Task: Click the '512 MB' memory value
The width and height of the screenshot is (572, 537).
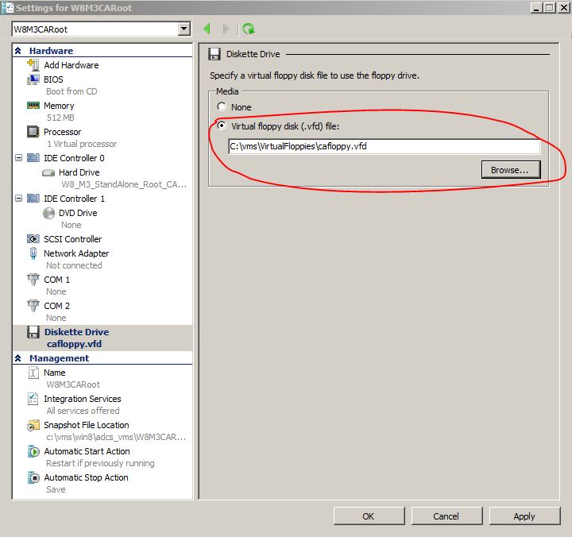Action: coord(60,118)
